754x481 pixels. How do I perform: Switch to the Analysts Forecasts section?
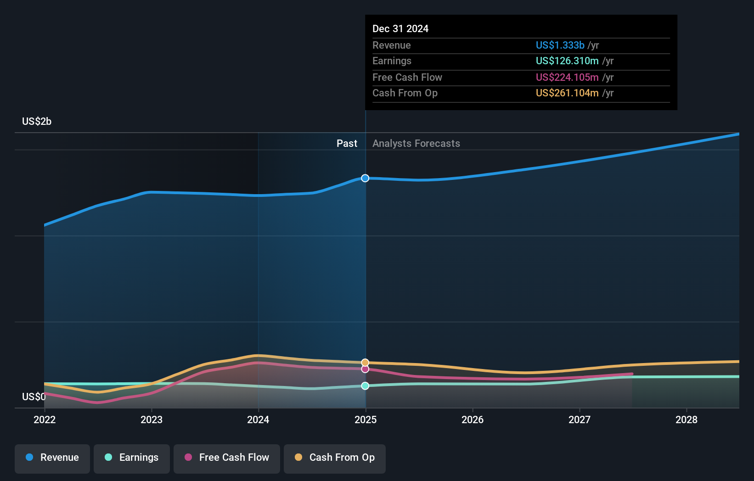pyautogui.click(x=416, y=143)
